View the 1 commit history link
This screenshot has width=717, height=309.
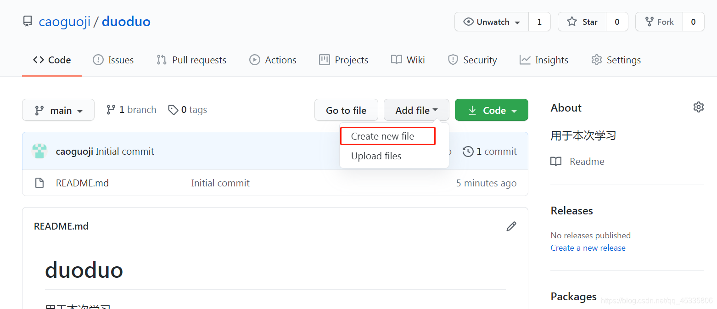pyautogui.click(x=489, y=152)
